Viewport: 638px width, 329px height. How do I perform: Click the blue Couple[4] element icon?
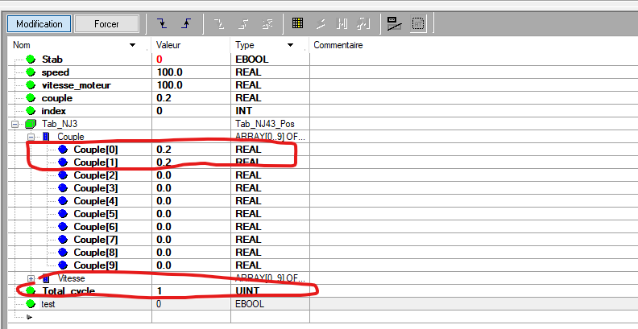tap(63, 201)
